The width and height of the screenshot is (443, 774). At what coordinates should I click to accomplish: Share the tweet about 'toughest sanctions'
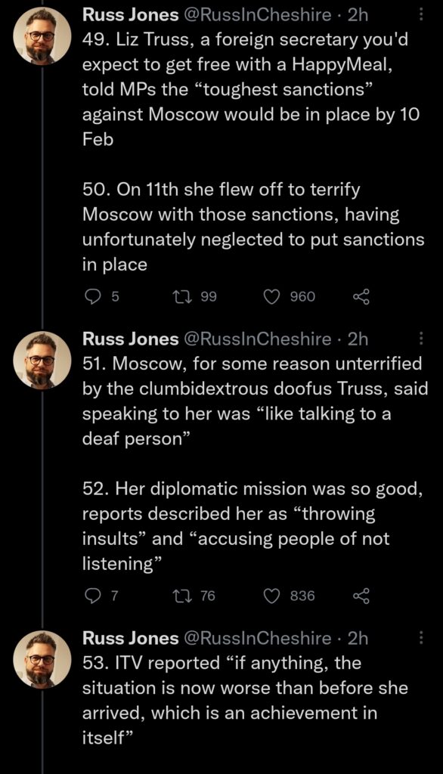click(361, 296)
